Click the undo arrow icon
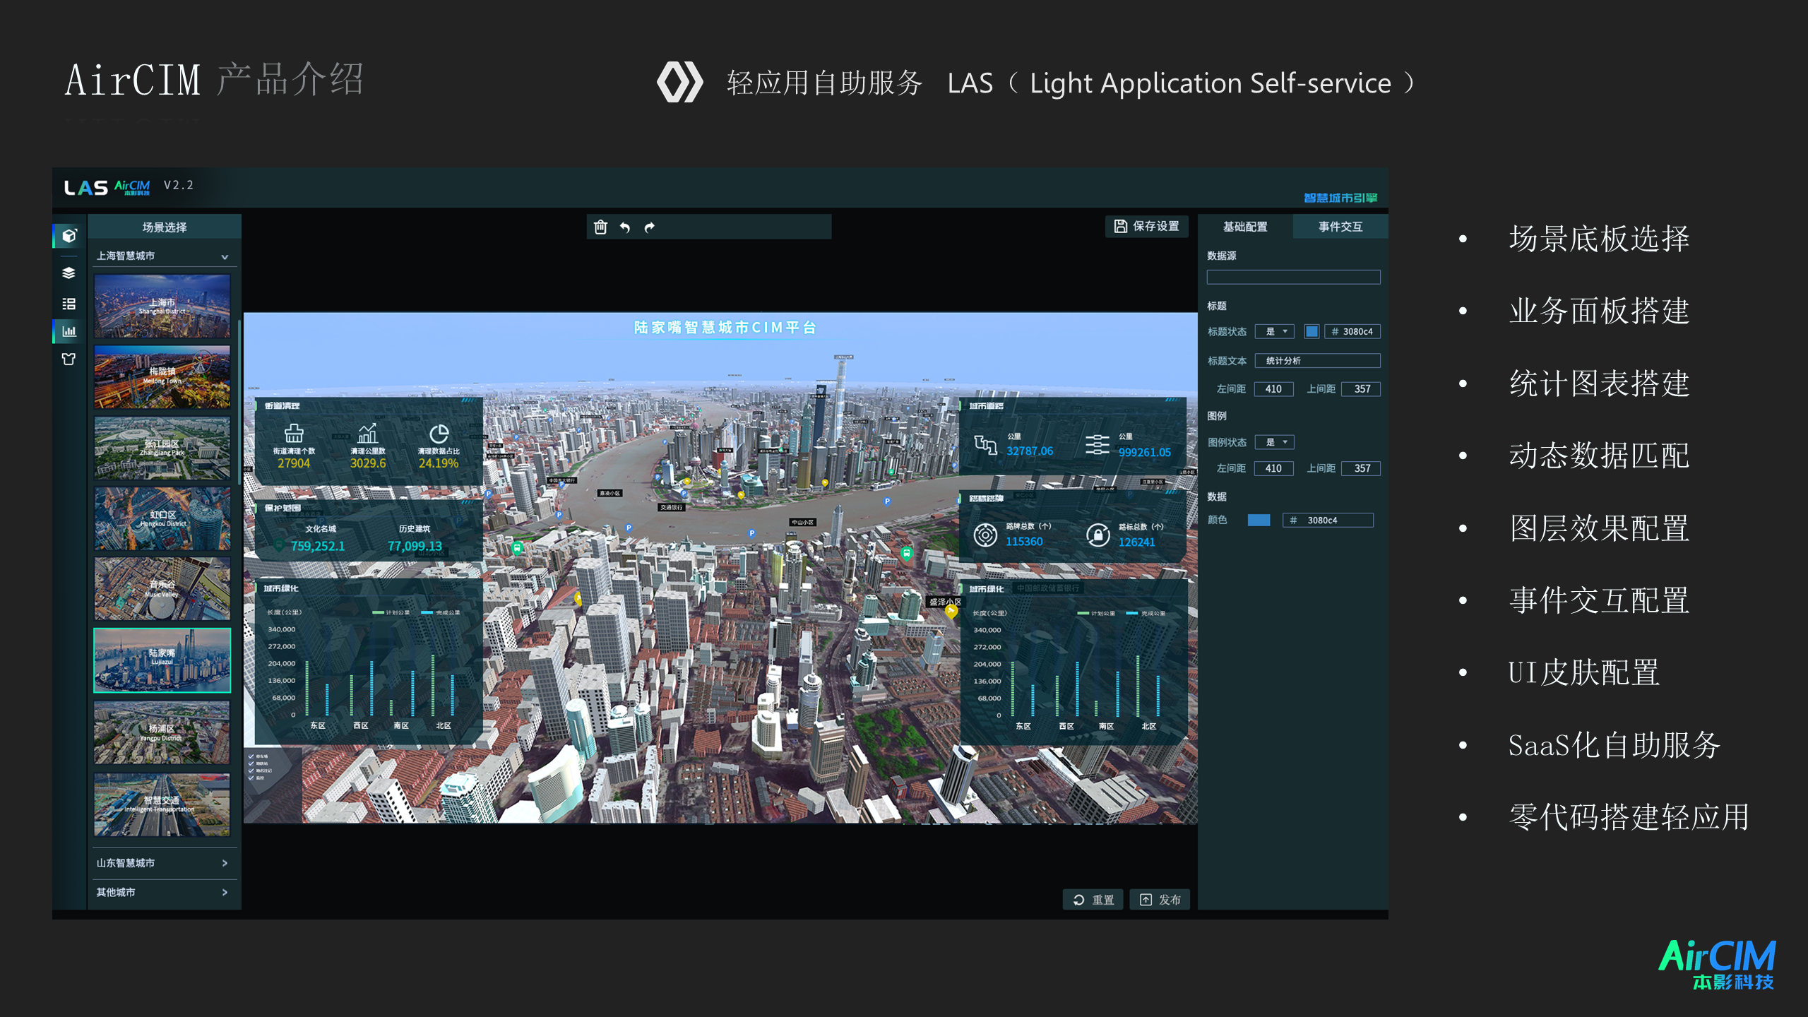The height and width of the screenshot is (1017, 1808). [625, 227]
